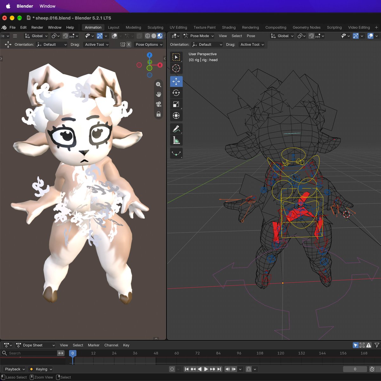Switch to the Geometry Nodes workspace tab
This screenshot has width=381, height=381.
tap(306, 27)
